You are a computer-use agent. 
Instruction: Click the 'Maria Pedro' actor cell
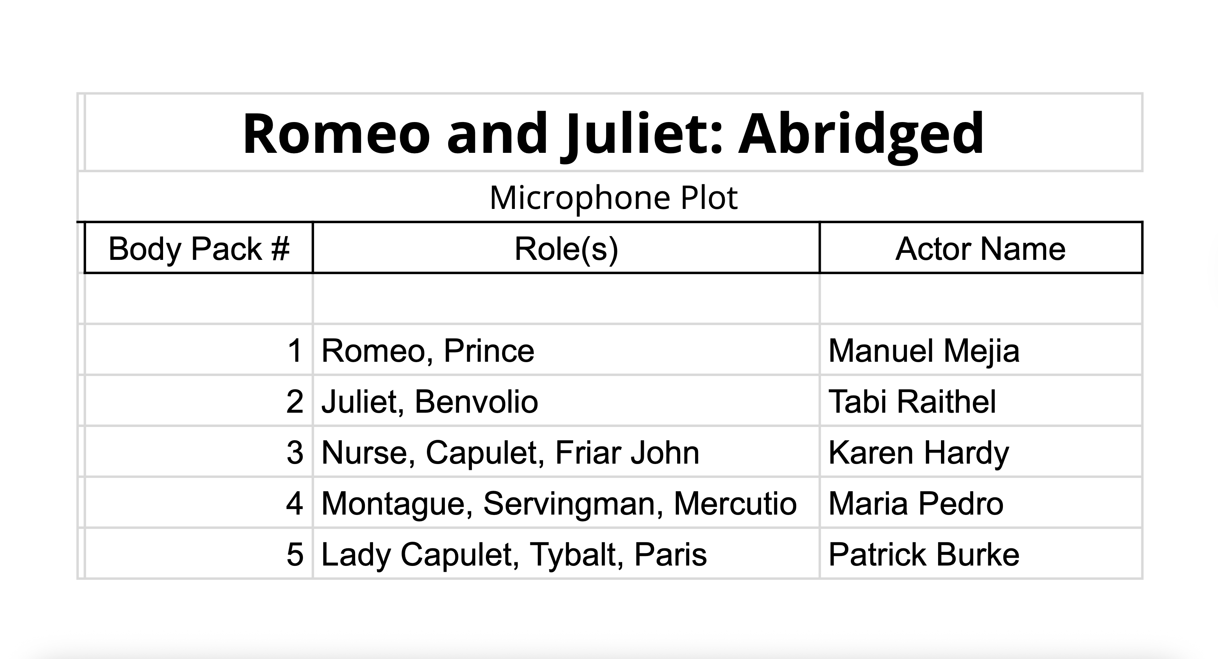980,503
